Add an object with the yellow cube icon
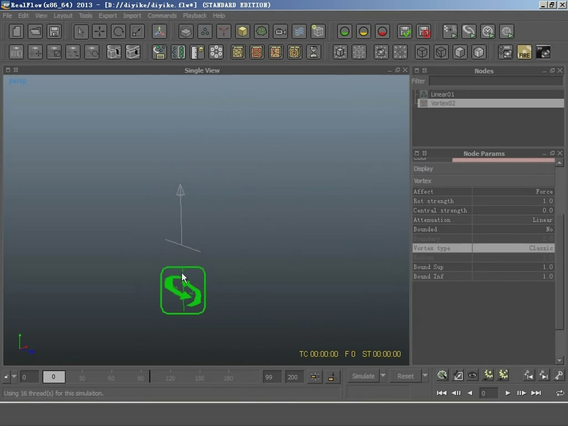Screen dimensions: 568x426 (x=242, y=32)
